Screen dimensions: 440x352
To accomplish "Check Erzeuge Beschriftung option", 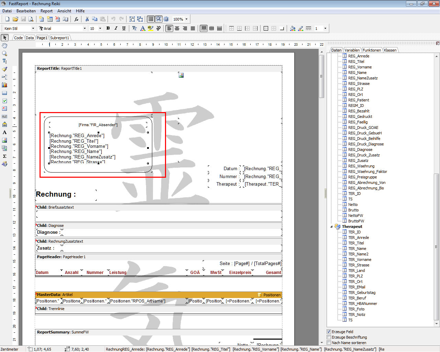I will click(x=329, y=337).
